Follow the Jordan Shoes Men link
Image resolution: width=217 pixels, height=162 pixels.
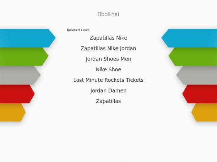pyautogui.click(x=109, y=59)
